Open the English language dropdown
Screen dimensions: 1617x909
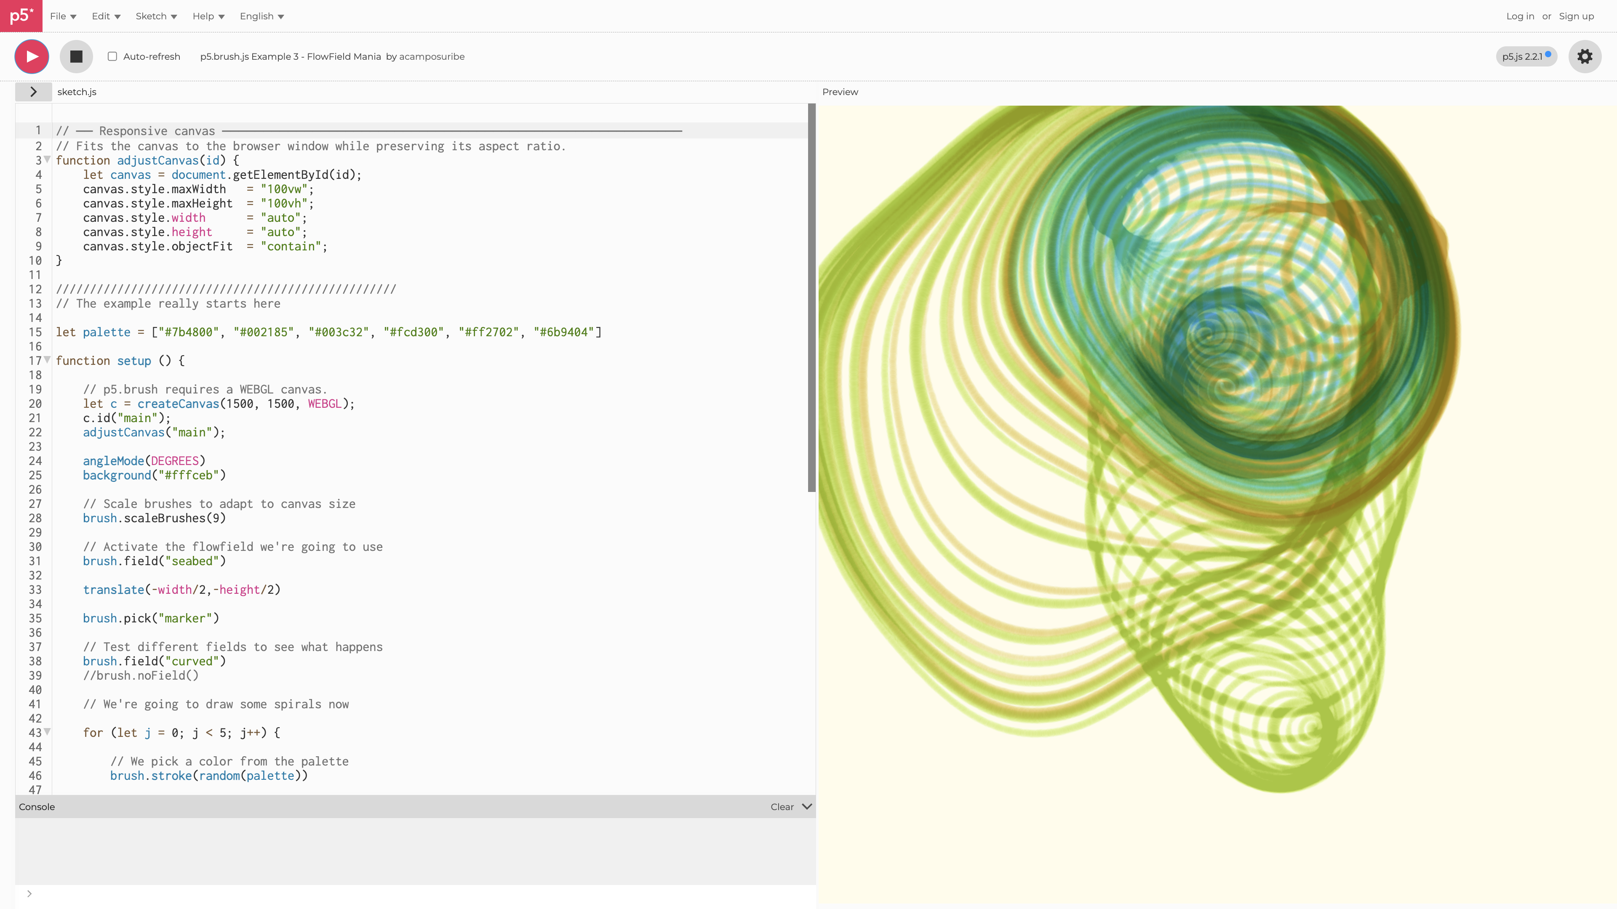261,16
